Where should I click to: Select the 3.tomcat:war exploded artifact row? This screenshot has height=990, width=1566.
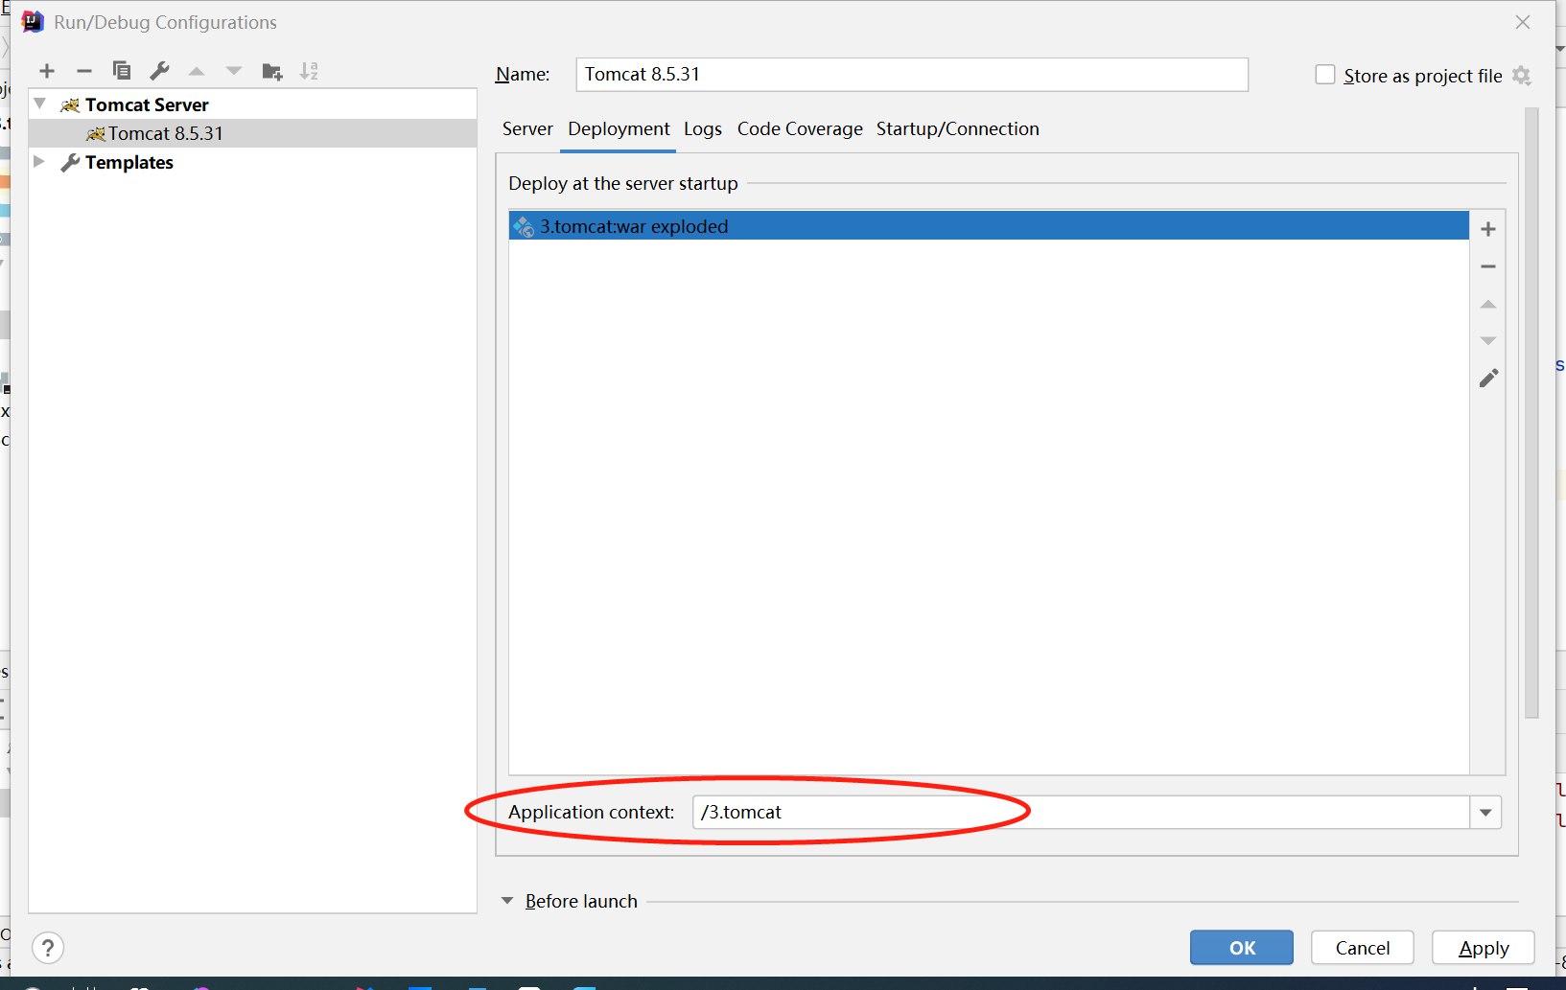click(989, 226)
